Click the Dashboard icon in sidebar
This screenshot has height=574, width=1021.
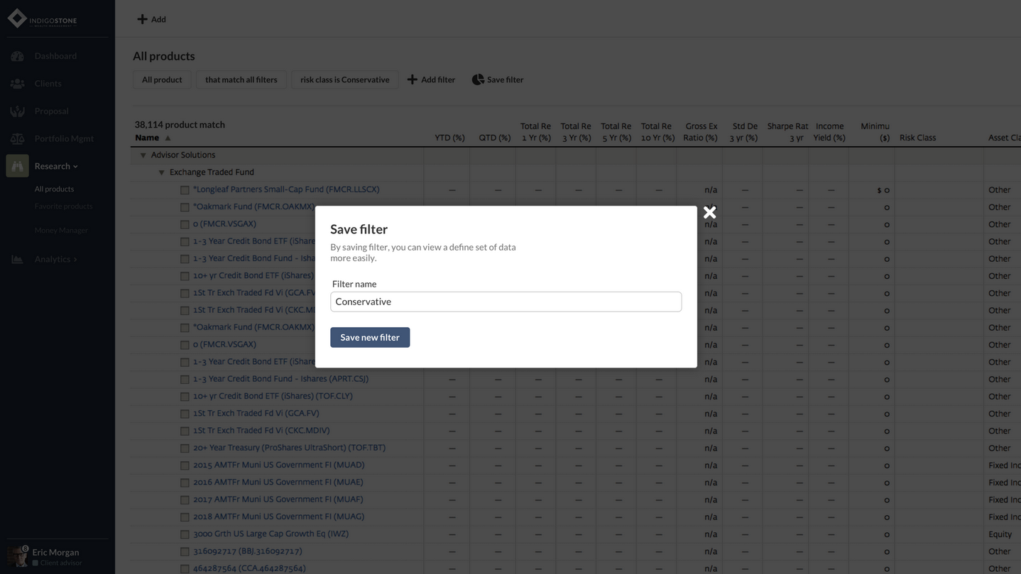[17, 56]
